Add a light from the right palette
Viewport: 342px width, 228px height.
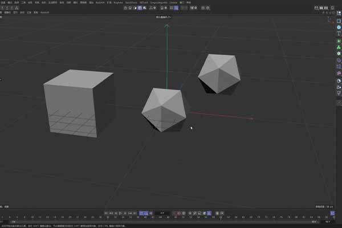pos(339,93)
